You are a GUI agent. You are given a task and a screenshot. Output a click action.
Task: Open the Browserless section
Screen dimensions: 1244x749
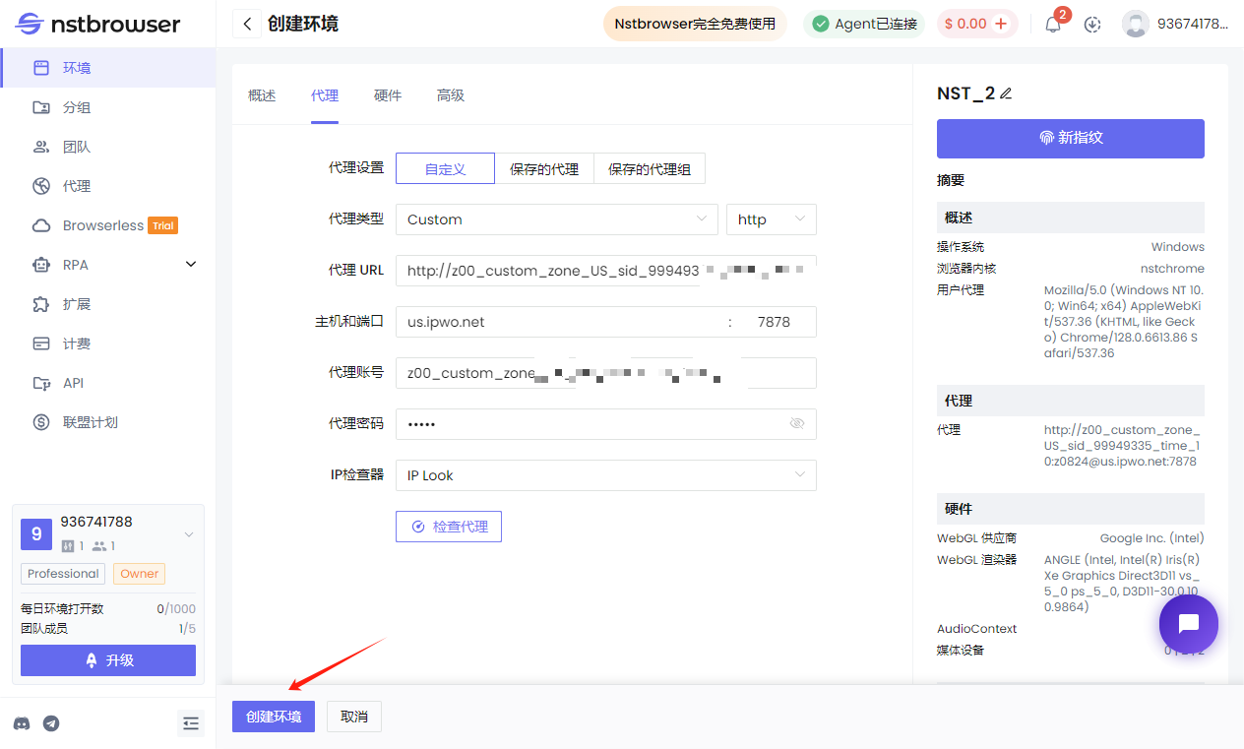pyautogui.click(x=108, y=225)
